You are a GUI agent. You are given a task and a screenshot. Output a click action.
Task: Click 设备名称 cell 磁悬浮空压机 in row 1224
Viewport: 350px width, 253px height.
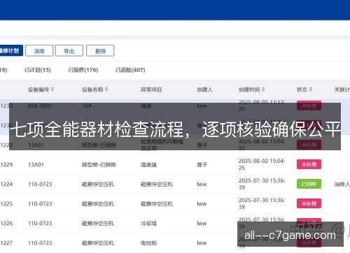[x=98, y=185]
